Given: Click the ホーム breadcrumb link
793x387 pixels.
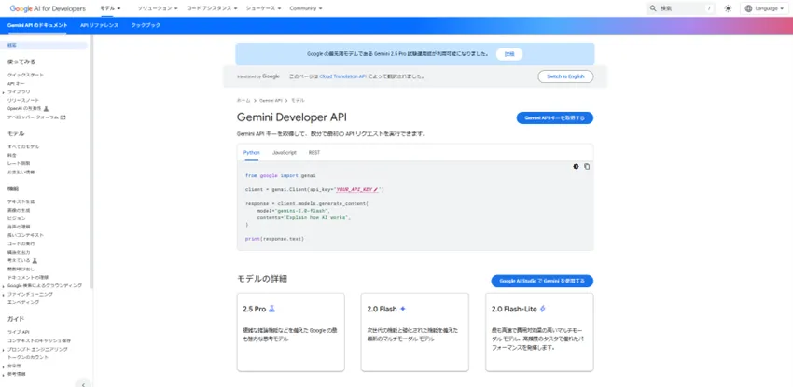Looking at the screenshot, I should [243, 101].
